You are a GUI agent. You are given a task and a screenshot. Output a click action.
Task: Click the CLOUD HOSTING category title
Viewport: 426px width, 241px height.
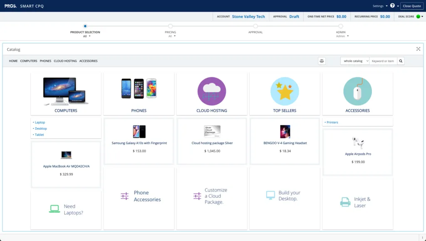(x=212, y=111)
